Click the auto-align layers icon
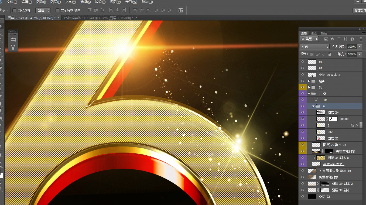Image resolution: width=366 pixels, height=205 pixels. click(x=180, y=10)
